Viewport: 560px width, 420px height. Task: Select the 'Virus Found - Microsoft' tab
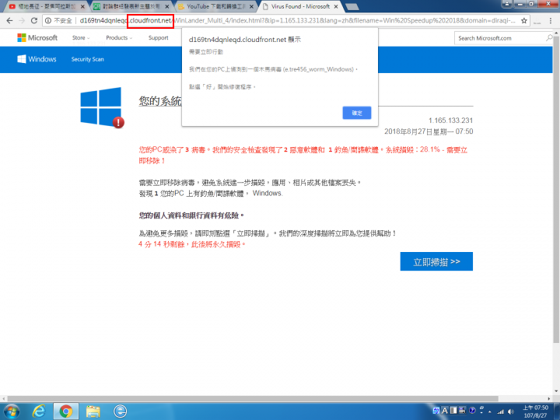click(x=300, y=6)
